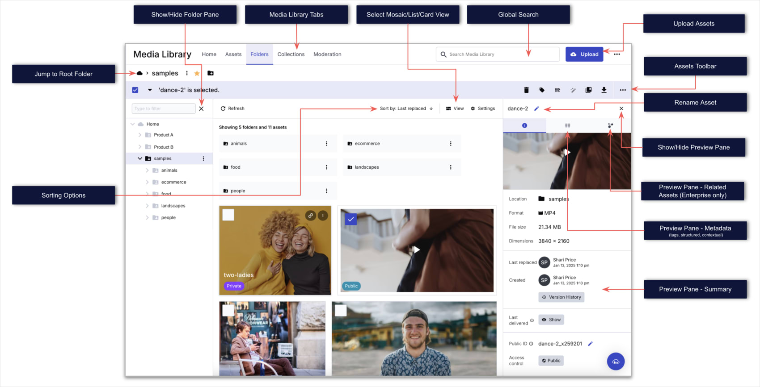The image size is (760, 387).
Task: Click Show for Last delivered
Action: pyautogui.click(x=551, y=320)
